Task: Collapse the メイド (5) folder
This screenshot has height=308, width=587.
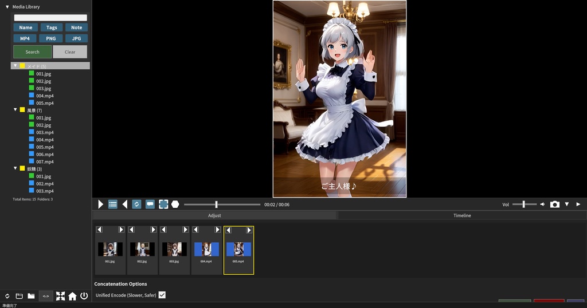Action: click(15, 65)
